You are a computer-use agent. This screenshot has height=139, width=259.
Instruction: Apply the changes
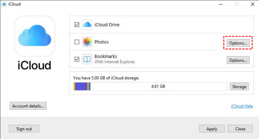click(x=212, y=129)
